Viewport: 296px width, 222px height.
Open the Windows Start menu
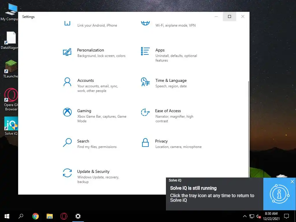pyautogui.click(x=7, y=216)
